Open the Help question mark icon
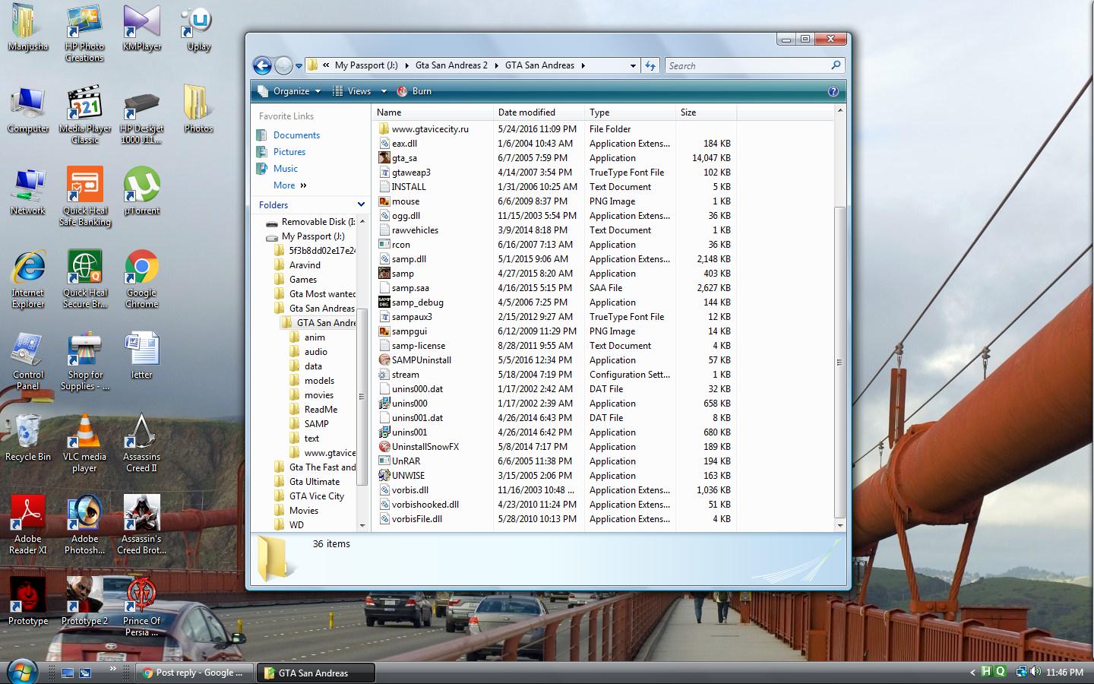 click(833, 91)
